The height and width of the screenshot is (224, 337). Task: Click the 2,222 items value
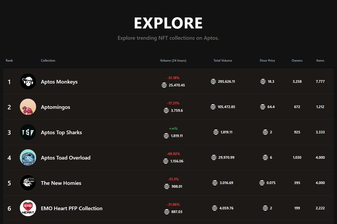tap(320, 208)
